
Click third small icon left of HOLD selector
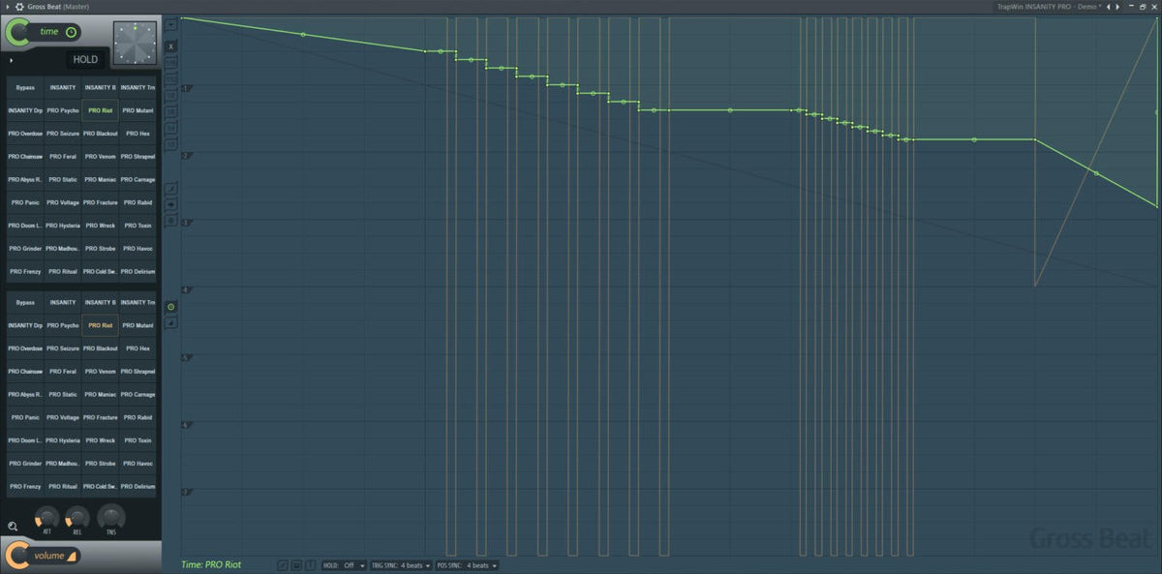(x=310, y=565)
